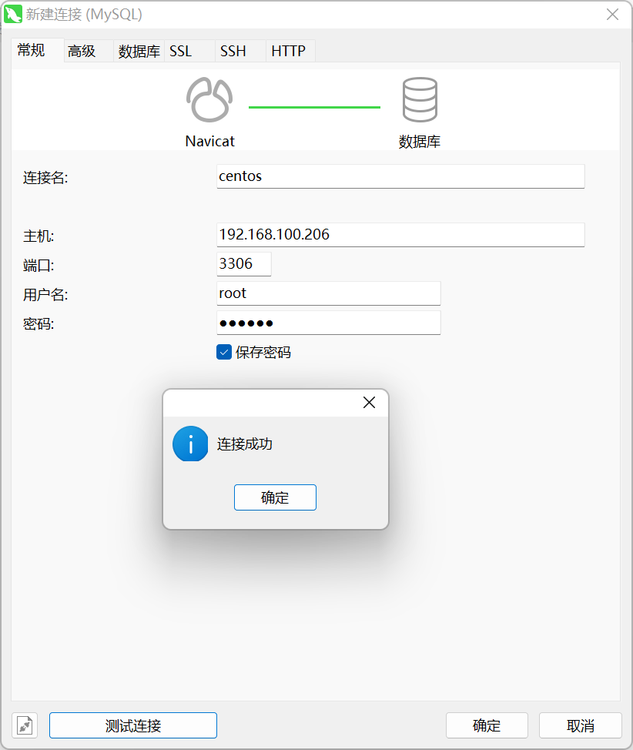
Task: Open the 数据库 tab
Action: [139, 52]
